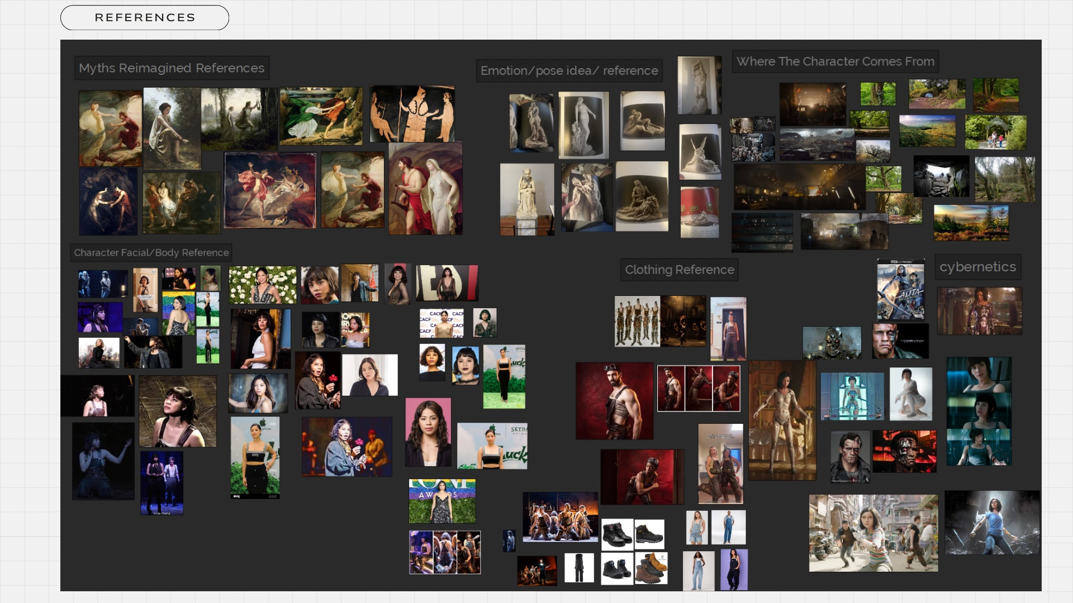This screenshot has height=603, width=1073.
Task: Select the seated white statue photograph
Action: coord(526,199)
